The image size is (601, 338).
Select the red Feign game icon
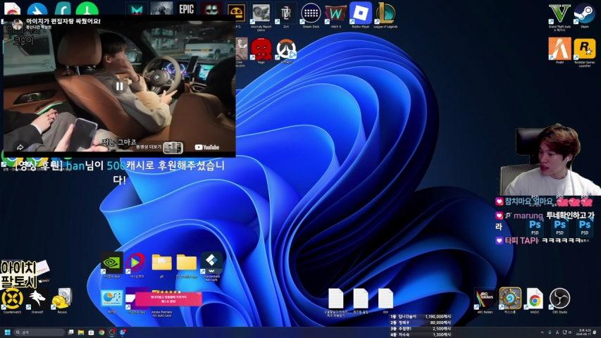[x=261, y=49]
